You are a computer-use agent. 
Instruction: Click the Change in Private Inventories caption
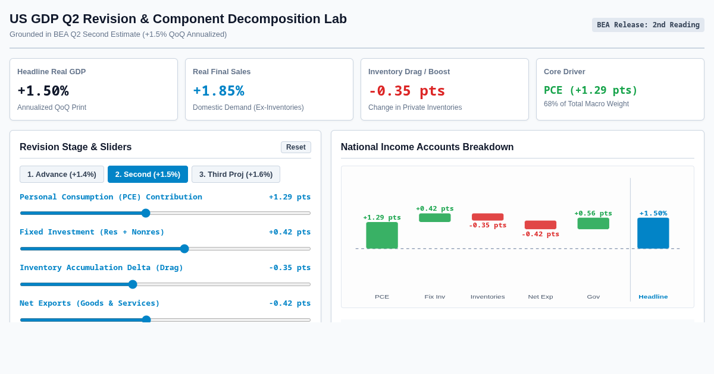[x=415, y=107]
